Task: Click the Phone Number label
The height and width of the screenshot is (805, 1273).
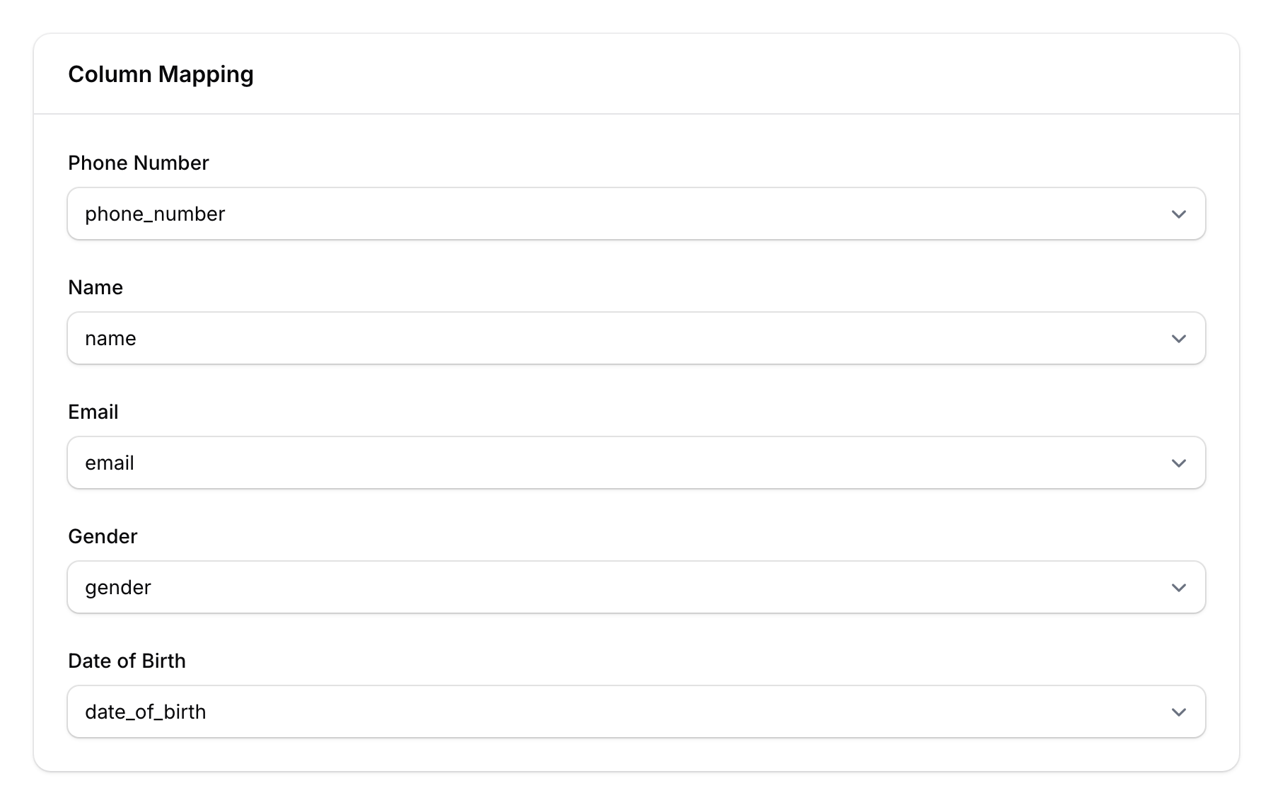Action: pyautogui.click(x=138, y=163)
